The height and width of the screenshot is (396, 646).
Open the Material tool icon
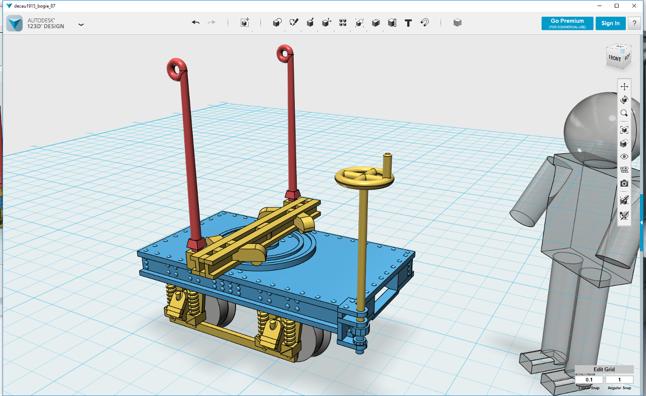[x=457, y=23]
